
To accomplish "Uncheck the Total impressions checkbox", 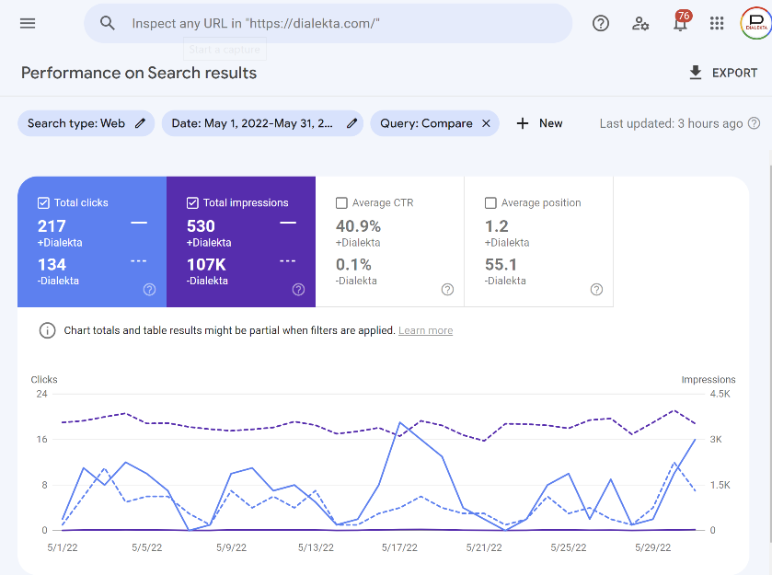I will pyautogui.click(x=192, y=203).
